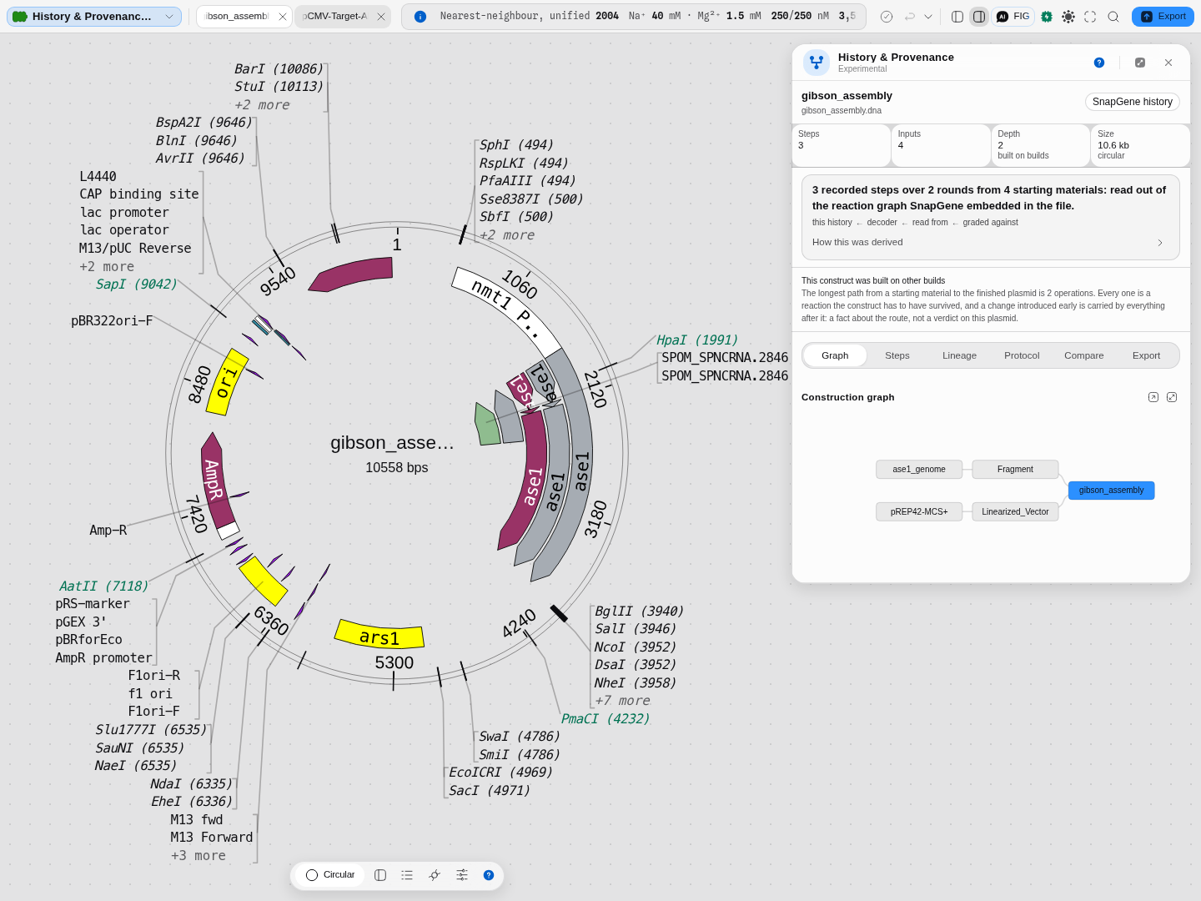Click the sun brightness theme icon
This screenshot has width=1201, height=901.
tap(1068, 17)
